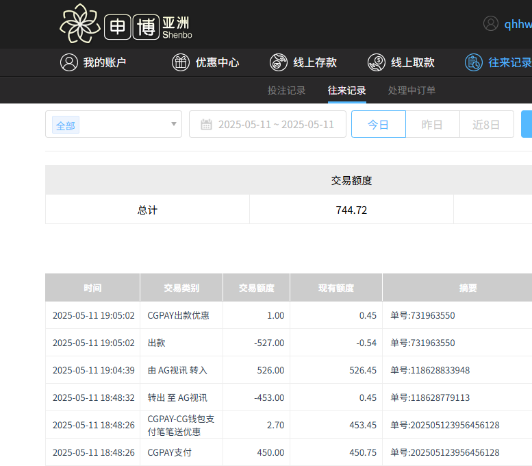Click the date range input field
532x466 pixels.
pyautogui.click(x=275, y=125)
